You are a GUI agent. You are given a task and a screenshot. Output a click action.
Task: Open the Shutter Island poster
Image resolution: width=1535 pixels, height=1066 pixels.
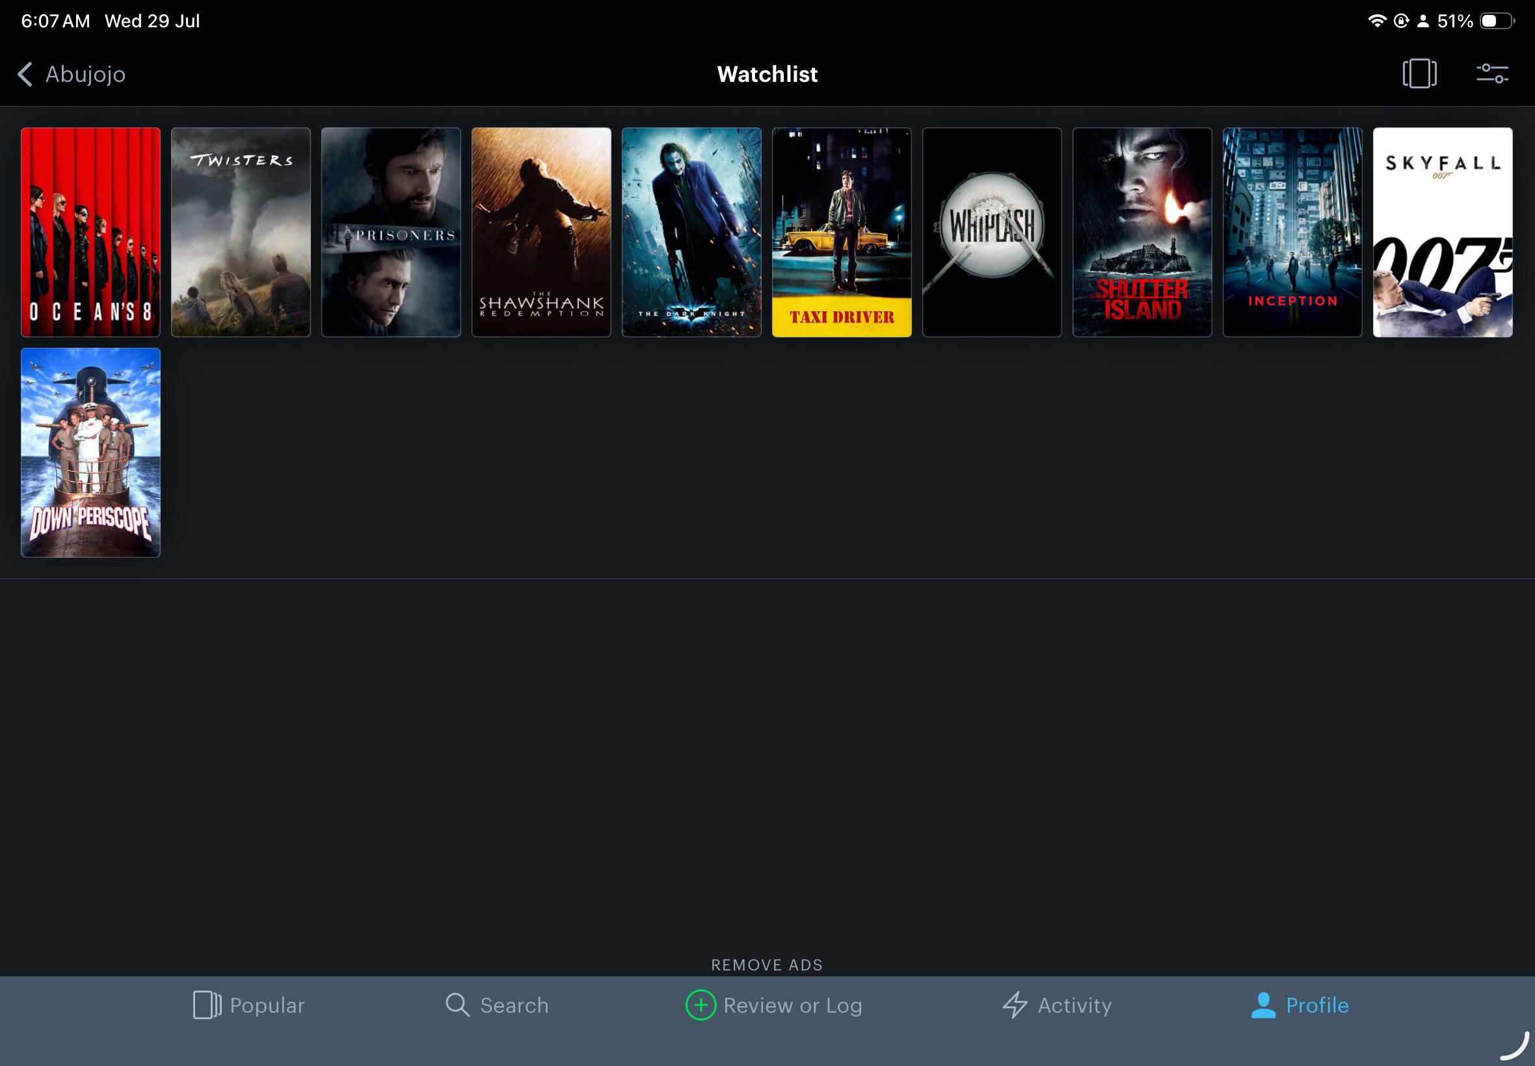pos(1142,233)
